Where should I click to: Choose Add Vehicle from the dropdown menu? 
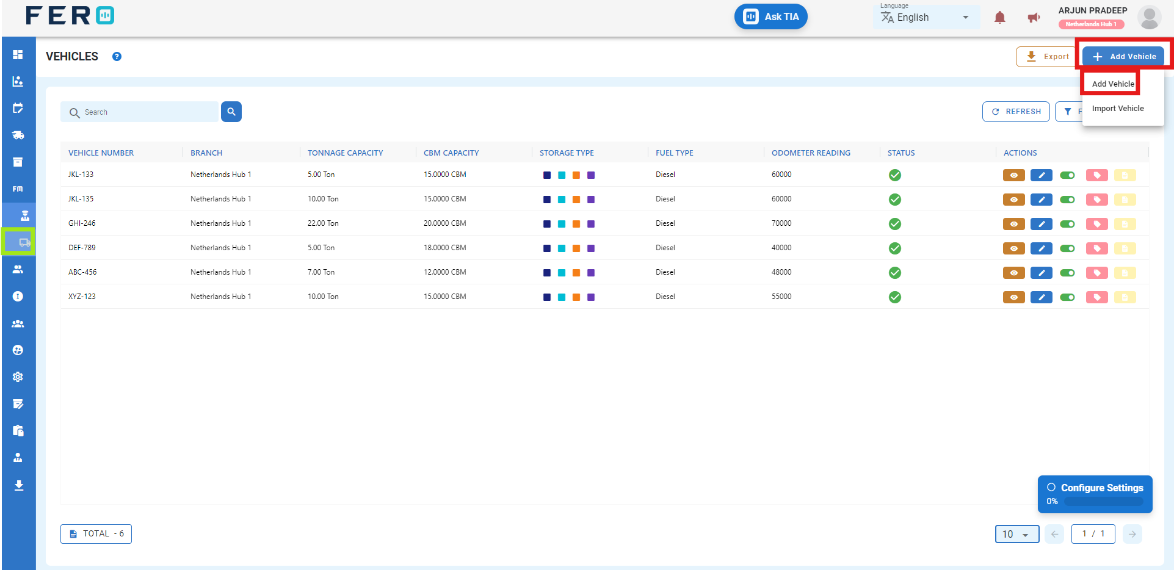1113,84
